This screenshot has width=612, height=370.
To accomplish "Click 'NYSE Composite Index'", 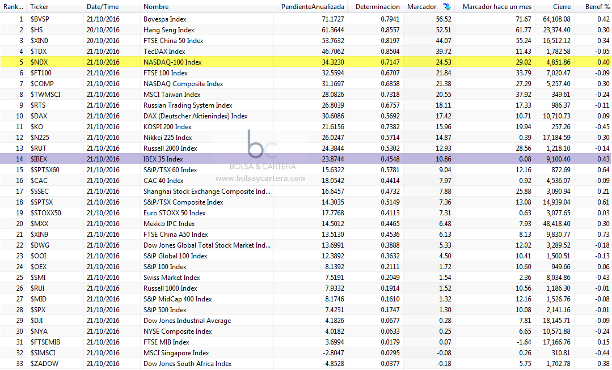I will [178, 331].
